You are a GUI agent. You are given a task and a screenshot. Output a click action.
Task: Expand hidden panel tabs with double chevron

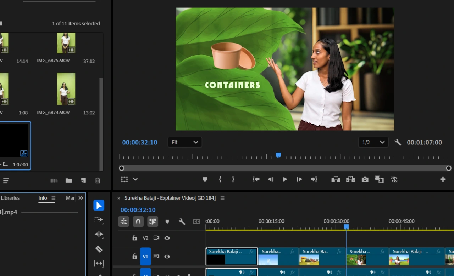pos(81,198)
